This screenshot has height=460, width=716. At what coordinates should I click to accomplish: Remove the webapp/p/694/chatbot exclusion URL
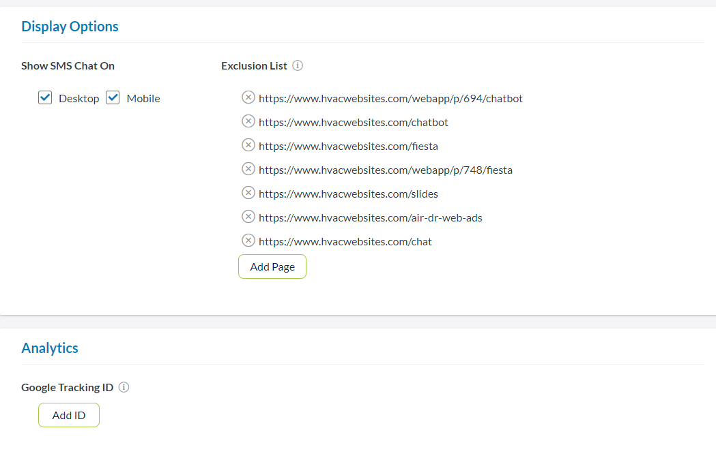[x=248, y=97]
